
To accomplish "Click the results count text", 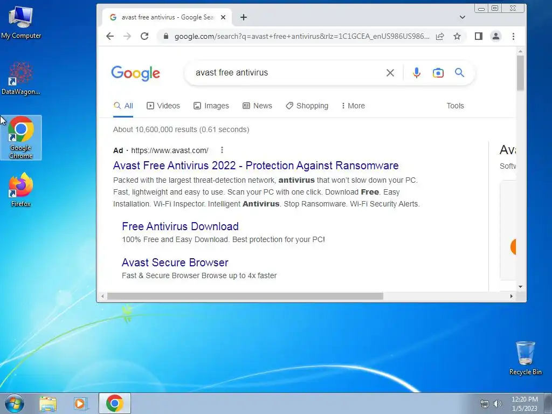I will [181, 129].
